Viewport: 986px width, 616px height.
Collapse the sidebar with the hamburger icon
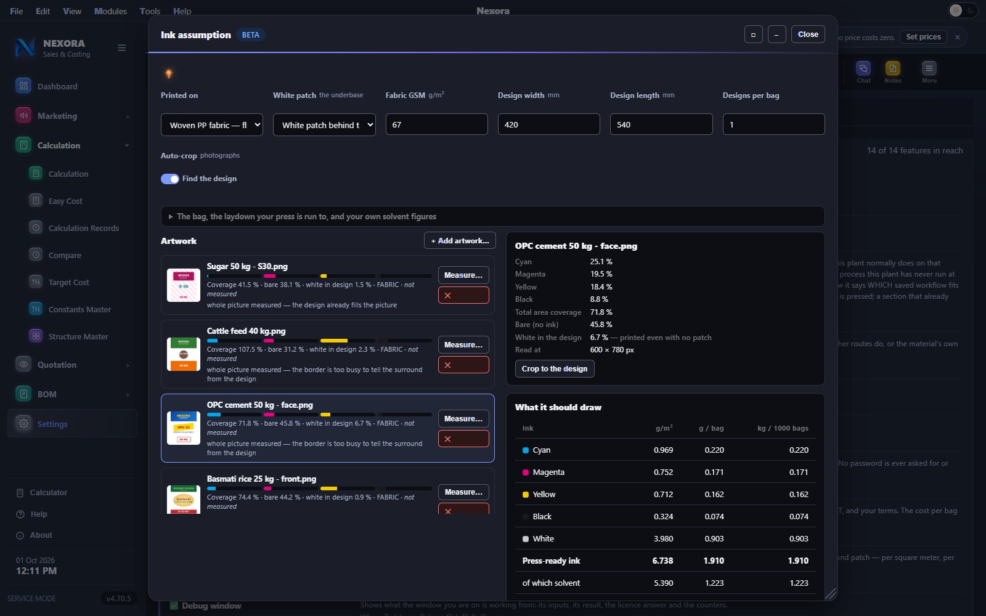pyautogui.click(x=121, y=48)
